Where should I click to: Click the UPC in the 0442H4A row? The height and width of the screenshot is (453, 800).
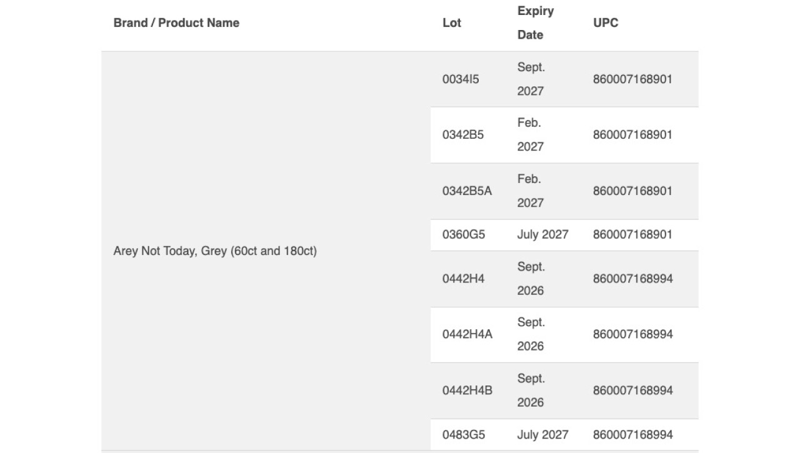(x=633, y=334)
